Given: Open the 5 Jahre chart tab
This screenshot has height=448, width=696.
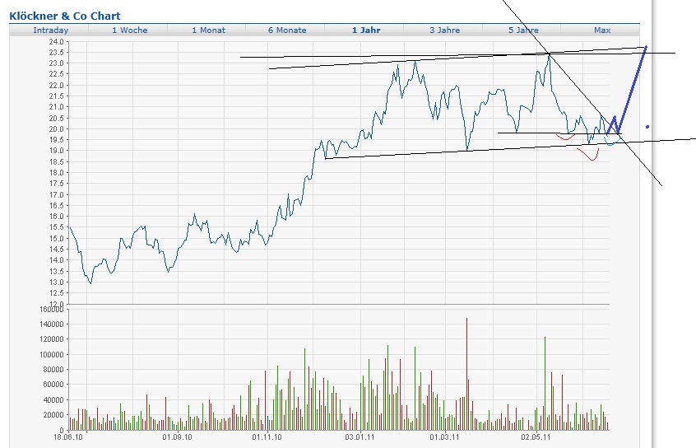Looking at the screenshot, I should pyautogui.click(x=523, y=30).
